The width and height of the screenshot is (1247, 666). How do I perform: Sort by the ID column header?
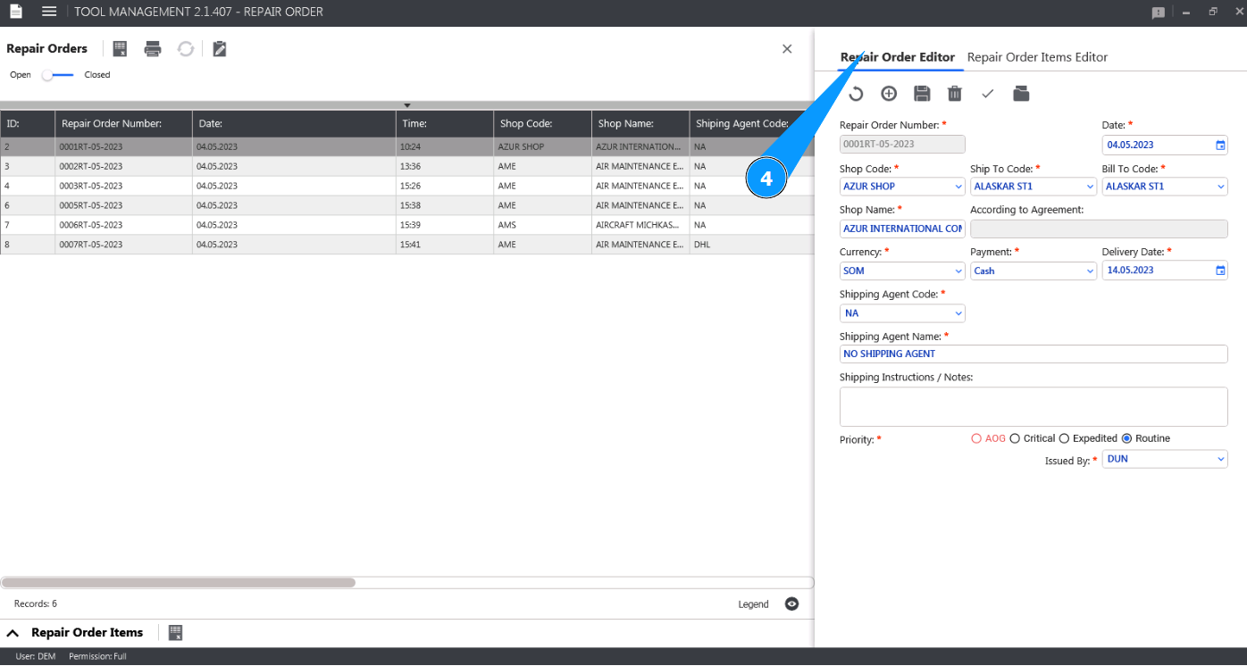pos(28,124)
